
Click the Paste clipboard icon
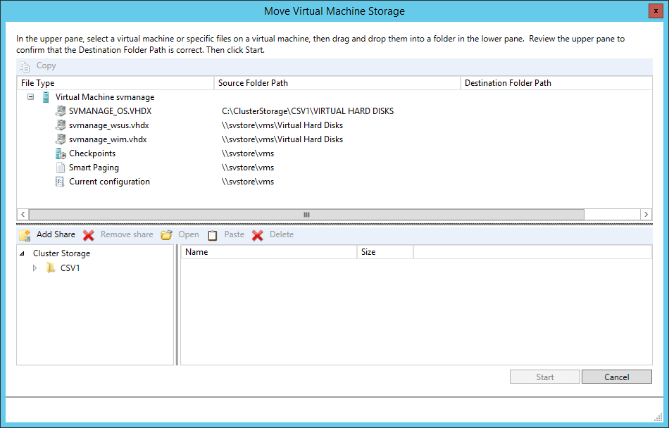(213, 235)
